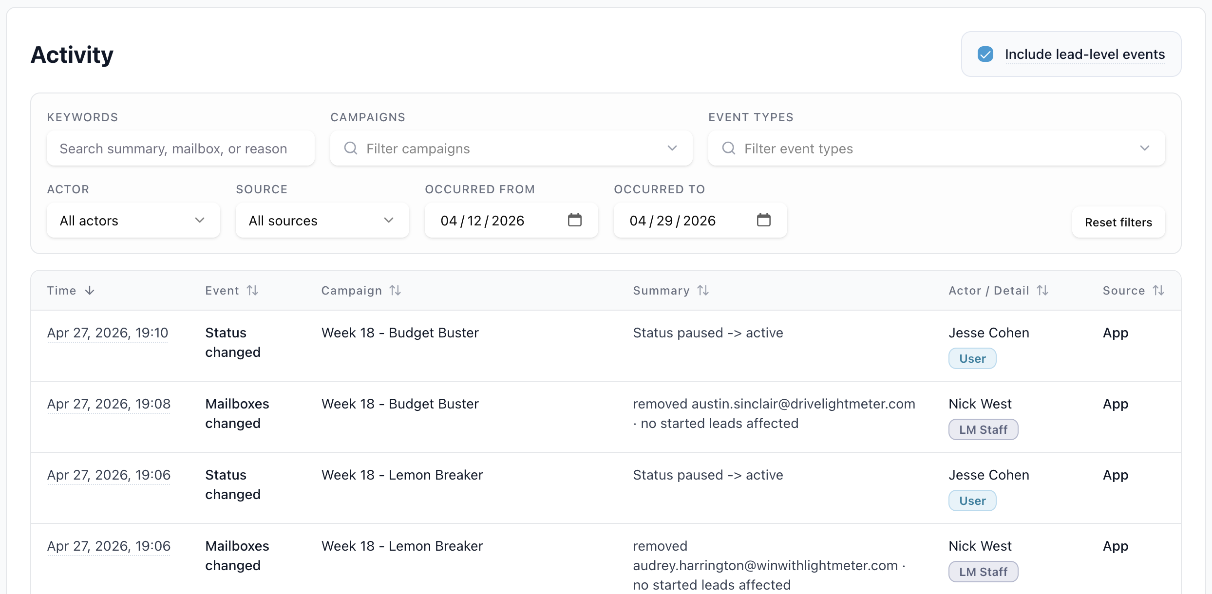This screenshot has height=594, width=1212.
Task: Uncheck Include lead-level events checkbox
Action: tap(985, 54)
